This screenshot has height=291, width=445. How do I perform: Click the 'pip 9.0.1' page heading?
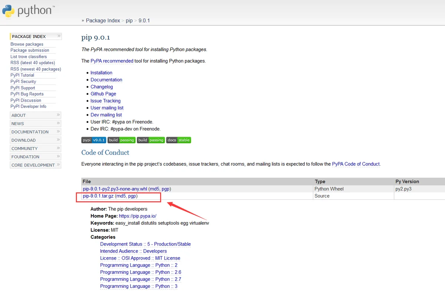[96, 37]
